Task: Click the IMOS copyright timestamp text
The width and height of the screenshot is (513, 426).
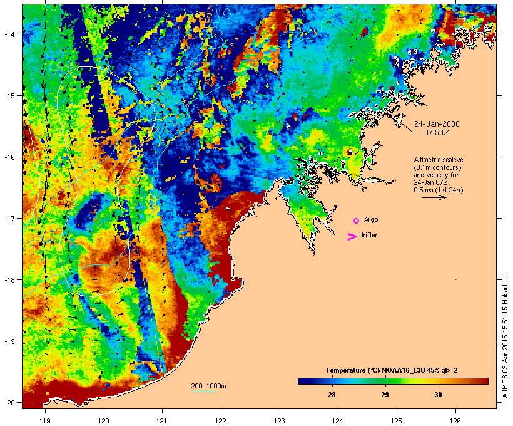Action: (505, 335)
